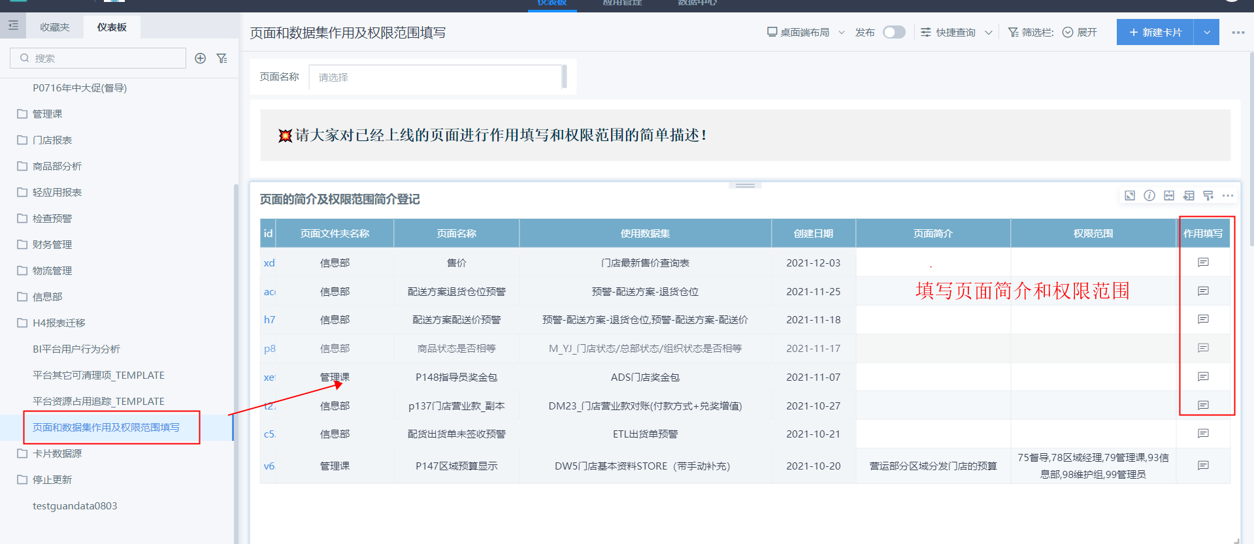
Task: Click comment icon in 配送方案退货仓位预警 row
Action: (x=1203, y=291)
